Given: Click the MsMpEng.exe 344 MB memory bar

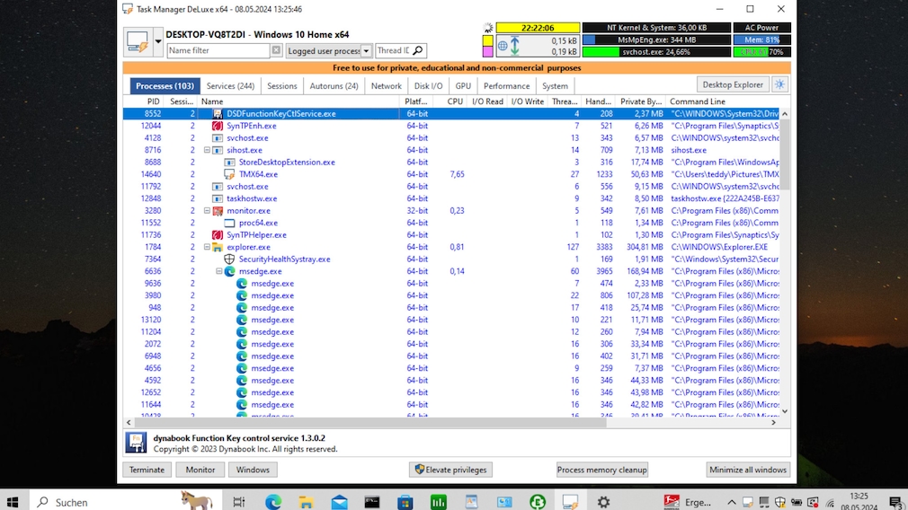Looking at the screenshot, I should coord(656,40).
